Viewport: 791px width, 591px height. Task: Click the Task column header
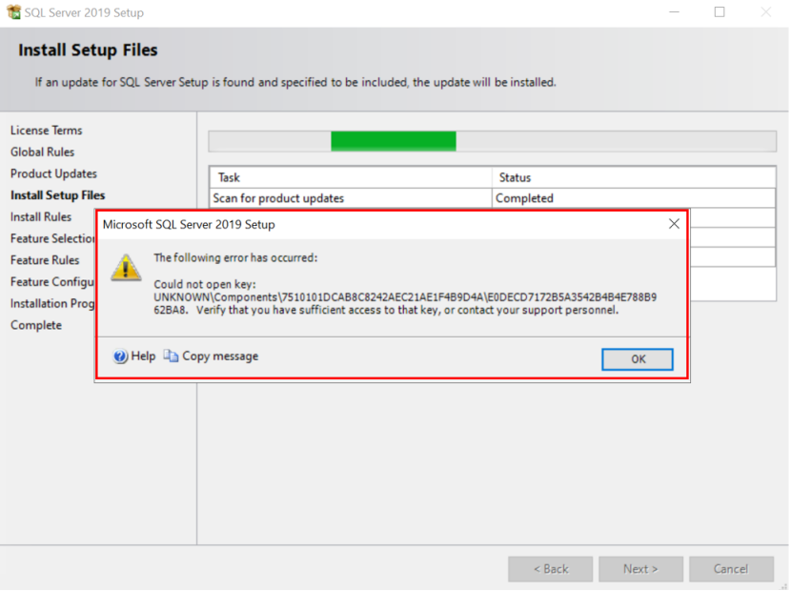click(x=351, y=177)
